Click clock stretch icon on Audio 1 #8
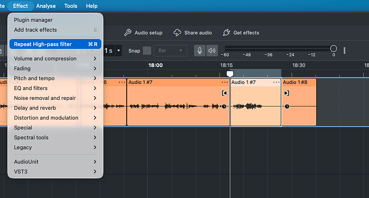 [287, 106]
